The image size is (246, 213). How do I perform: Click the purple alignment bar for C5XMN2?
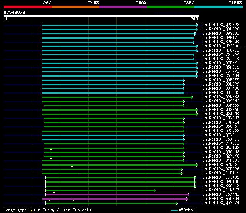point(117,195)
